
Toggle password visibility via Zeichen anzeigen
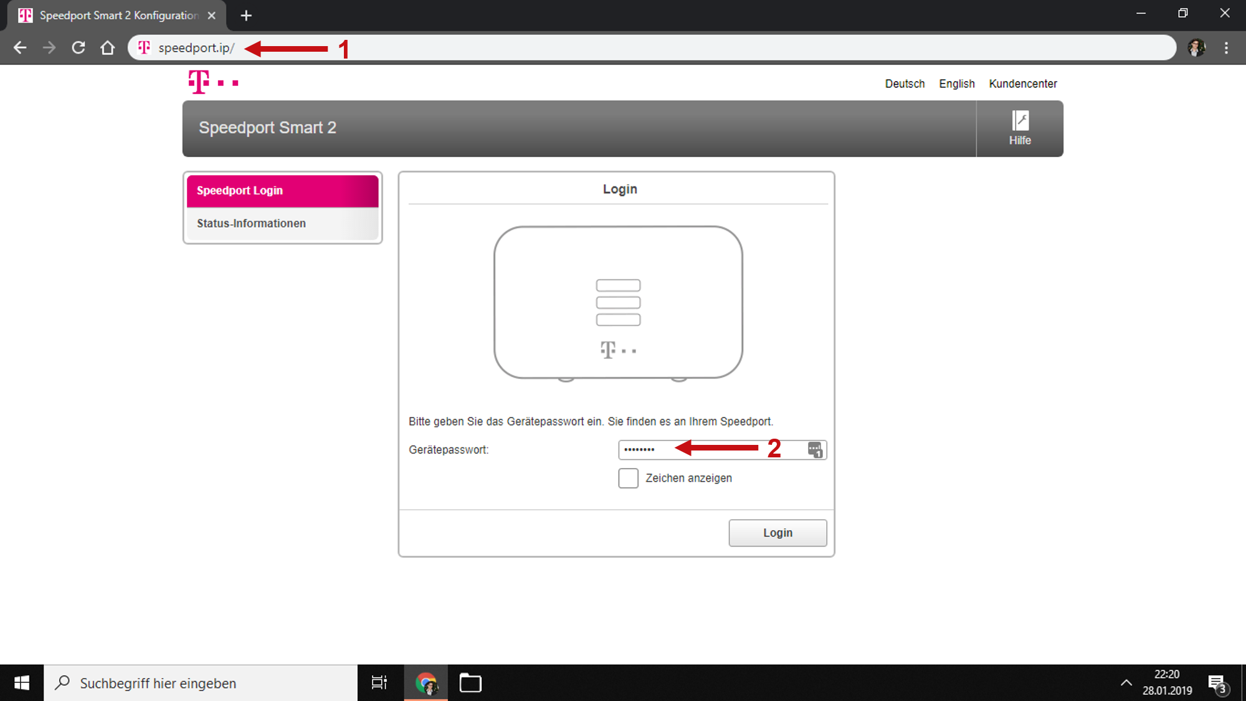point(628,478)
